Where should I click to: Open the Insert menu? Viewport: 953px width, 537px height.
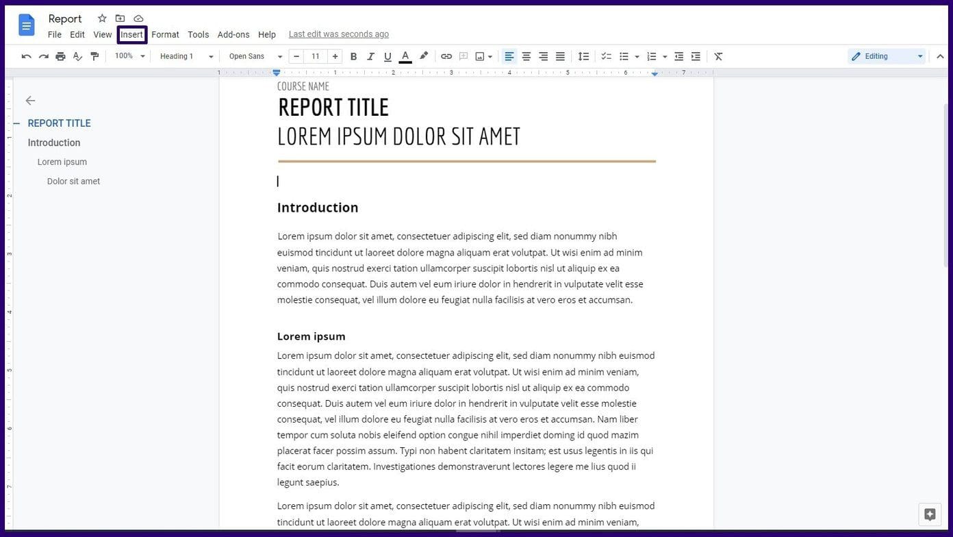[x=131, y=34]
